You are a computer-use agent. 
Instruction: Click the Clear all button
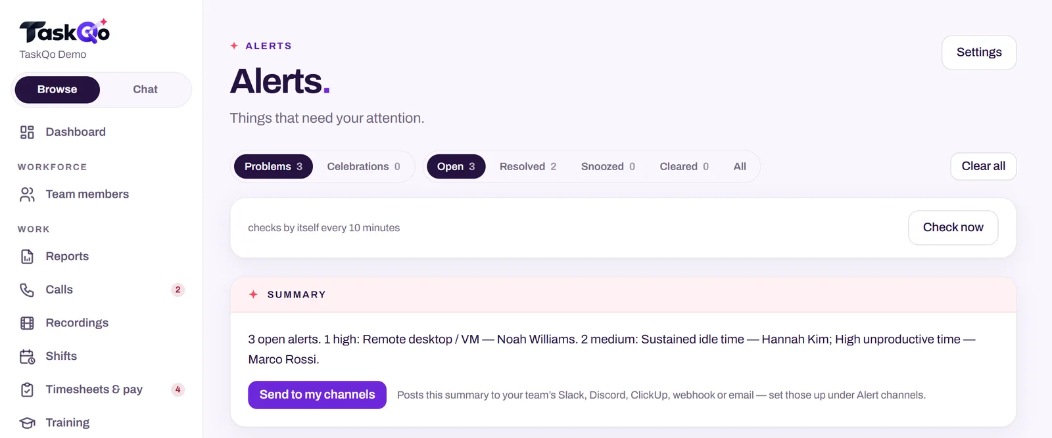[x=984, y=166]
